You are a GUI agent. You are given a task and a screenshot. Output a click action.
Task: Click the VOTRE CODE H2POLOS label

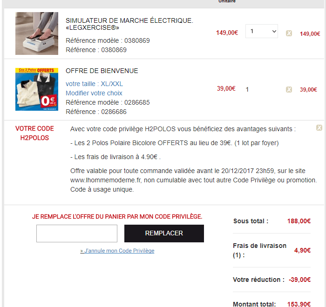coord(34,133)
